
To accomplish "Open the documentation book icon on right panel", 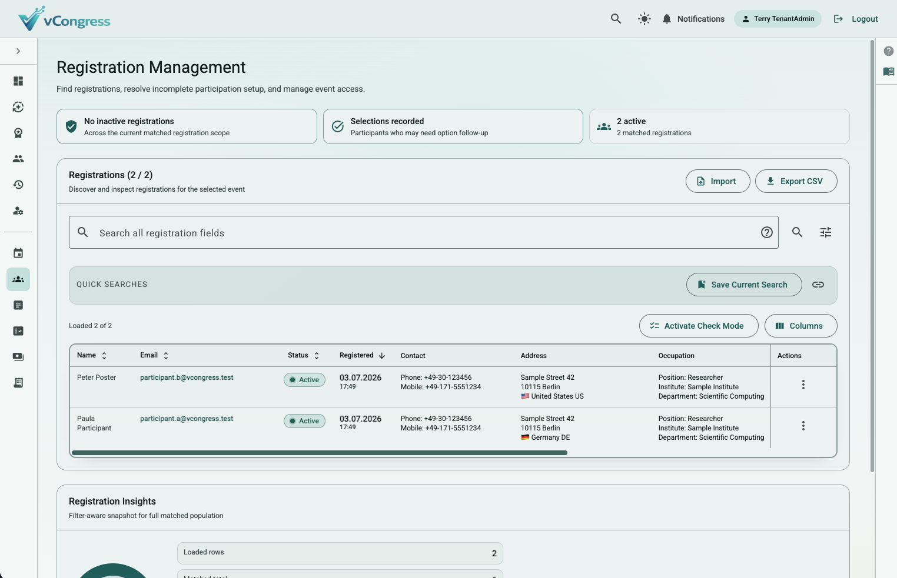I will pos(889,72).
